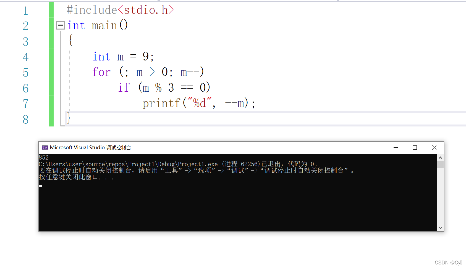This screenshot has width=466, height=268.
Task: Click the closing brace on line 8
Action: 69,118
